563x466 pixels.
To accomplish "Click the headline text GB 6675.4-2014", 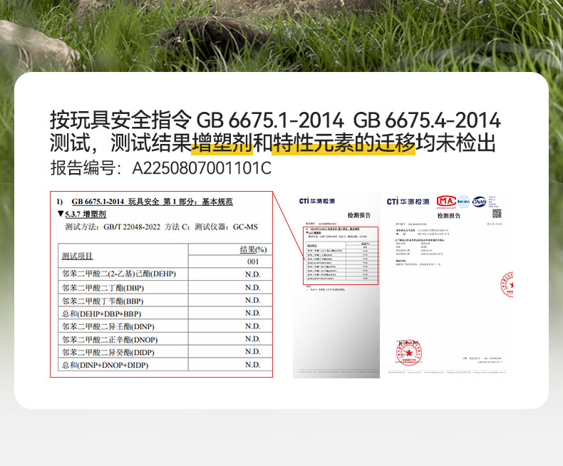I will pos(427,120).
